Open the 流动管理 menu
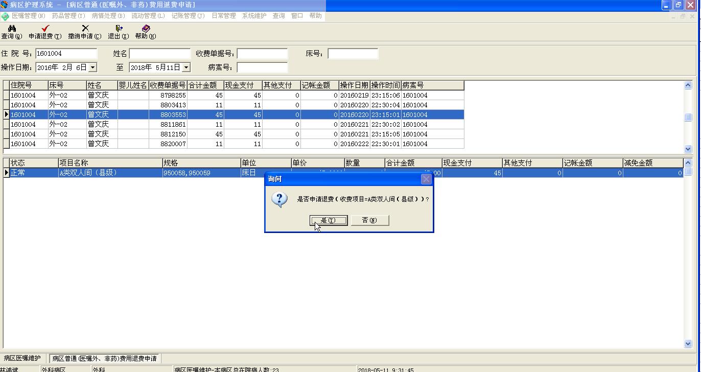Screen dimensions: 701x372 (x=148, y=16)
